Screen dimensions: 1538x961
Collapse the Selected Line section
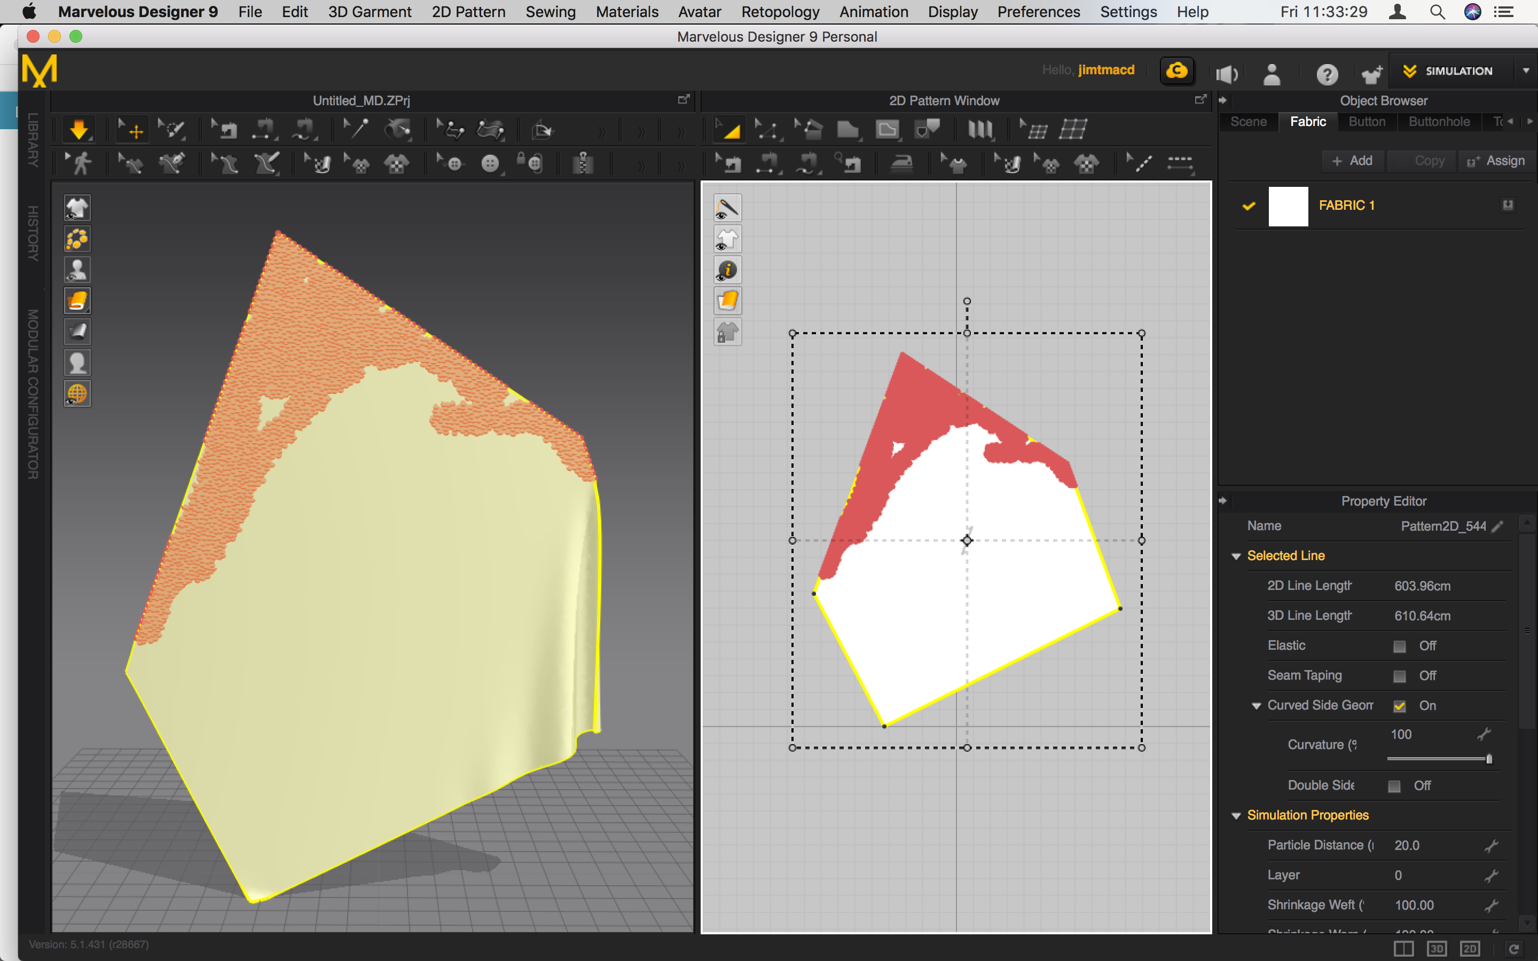(x=1237, y=555)
